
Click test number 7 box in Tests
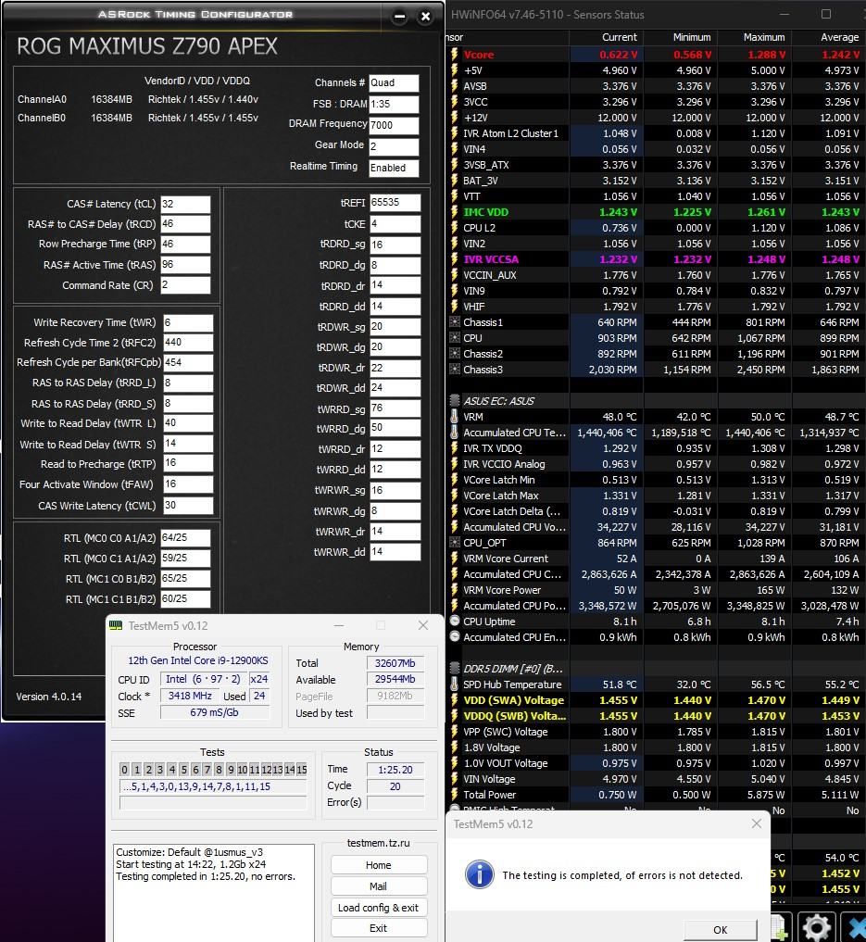point(207,770)
